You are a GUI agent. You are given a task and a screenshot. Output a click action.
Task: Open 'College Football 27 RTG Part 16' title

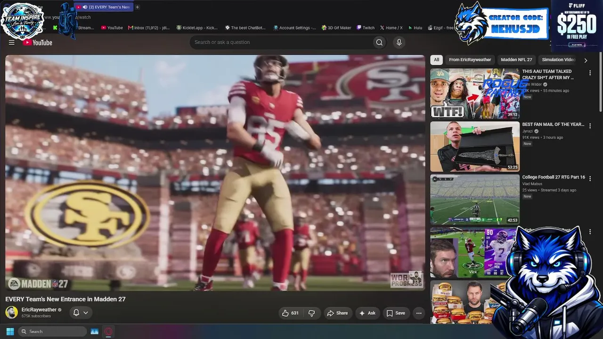click(554, 178)
